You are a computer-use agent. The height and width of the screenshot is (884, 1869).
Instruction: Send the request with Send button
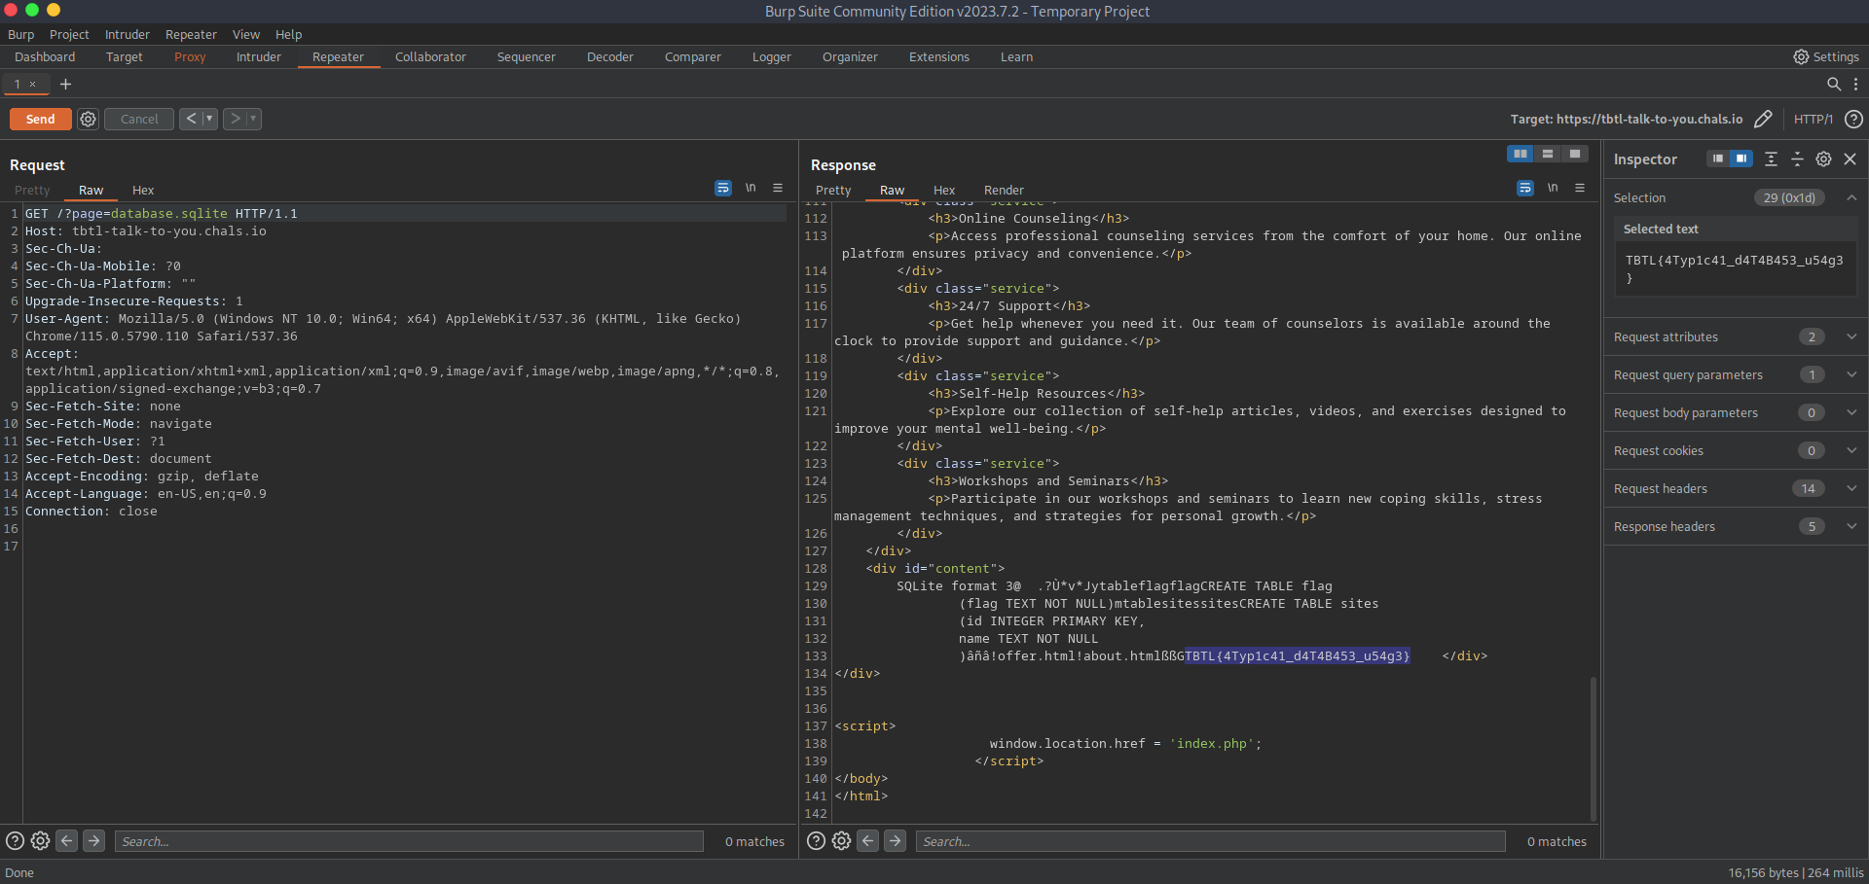coord(40,119)
